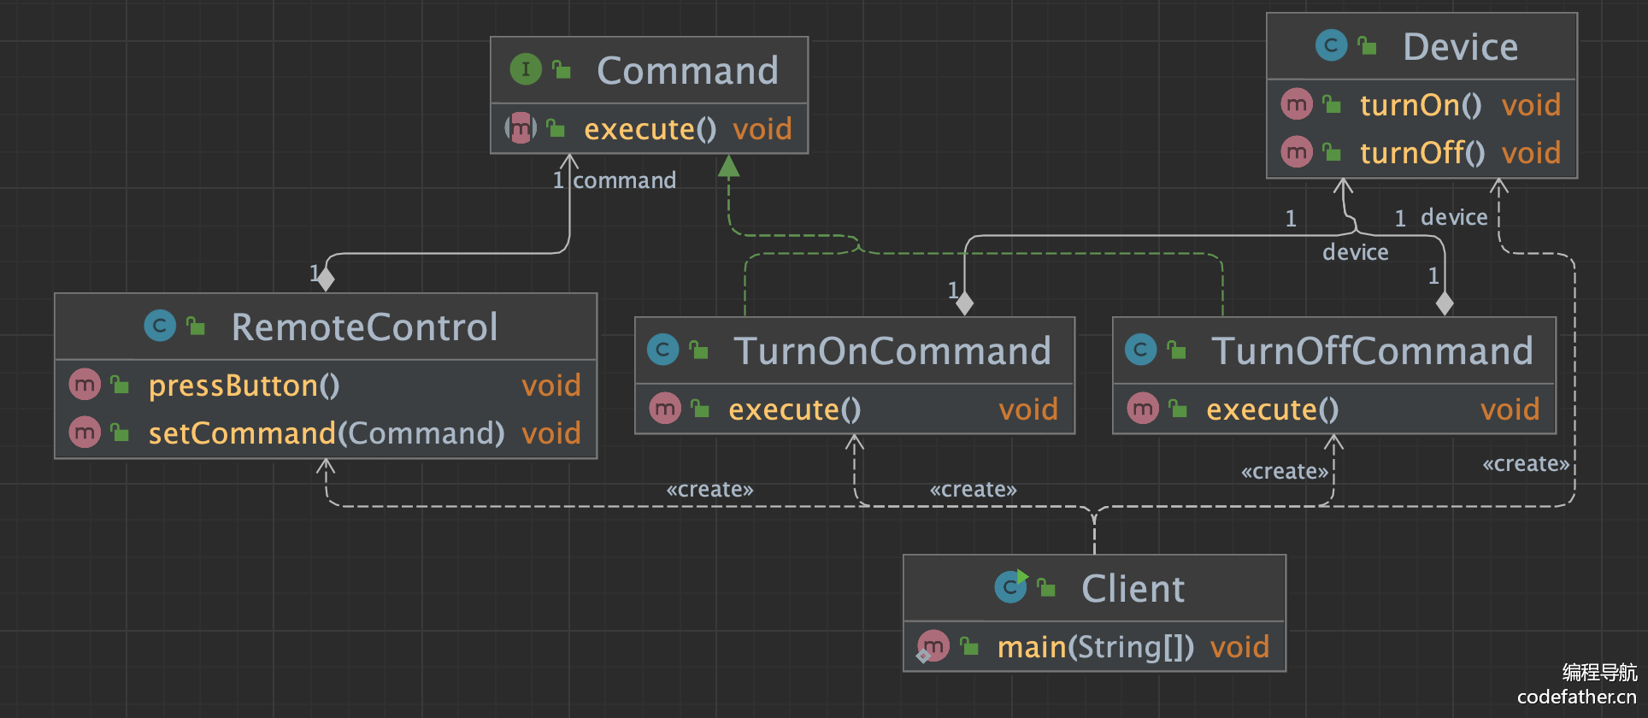
Task: Click the codefather.cn watermark text
Action: click(1576, 697)
